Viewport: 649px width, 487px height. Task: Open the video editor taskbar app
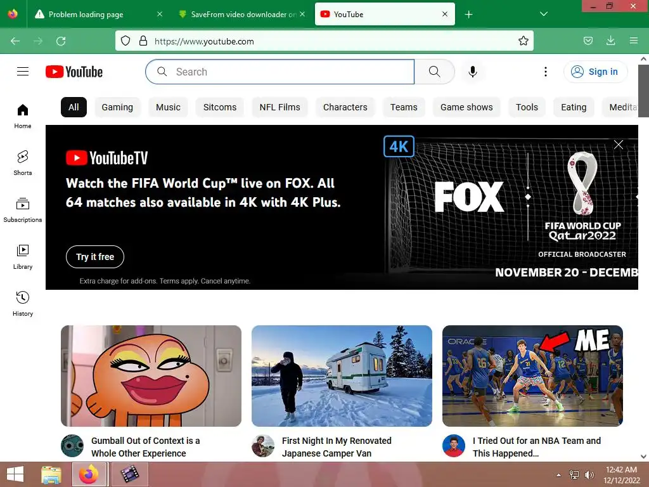tap(130, 474)
